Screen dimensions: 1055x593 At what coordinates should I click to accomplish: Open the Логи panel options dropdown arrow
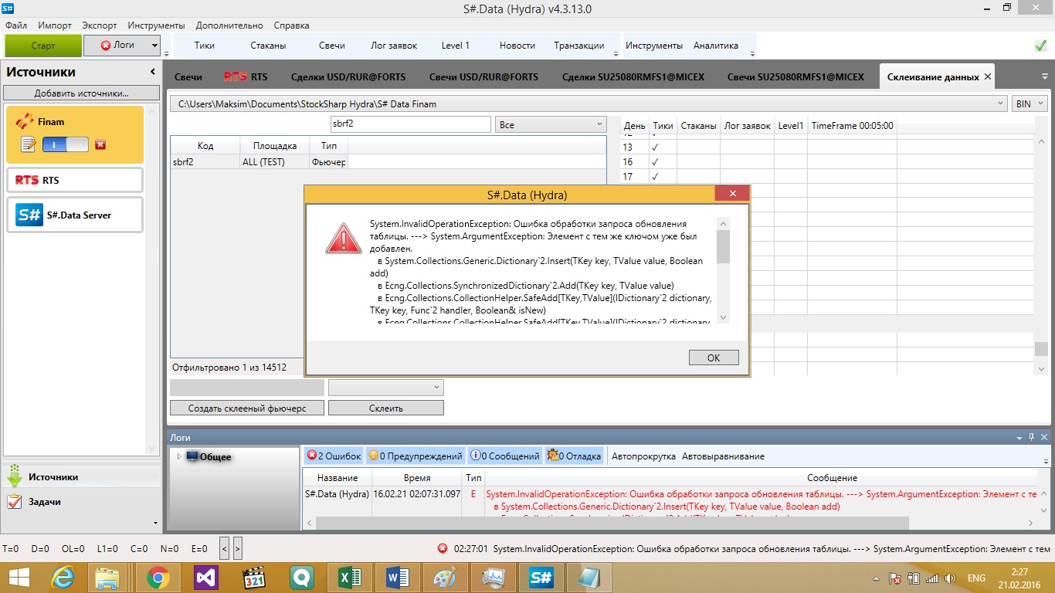[x=1019, y=437]
